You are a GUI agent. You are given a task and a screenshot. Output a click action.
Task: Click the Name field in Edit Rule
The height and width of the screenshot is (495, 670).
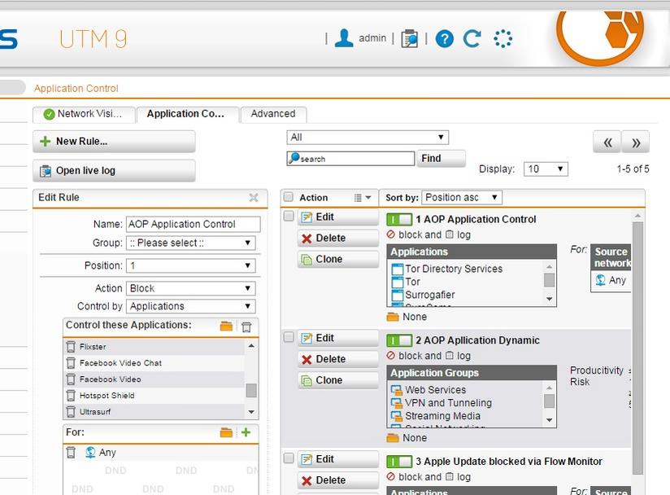pyautogui.click(x=194, y=224)
